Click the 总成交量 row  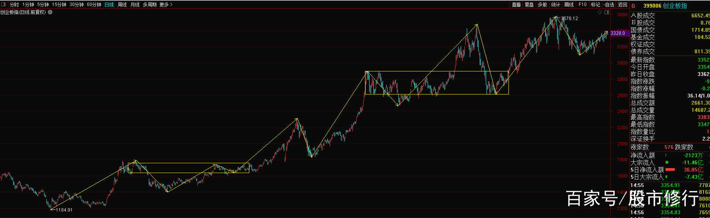[x=670, y=110]
